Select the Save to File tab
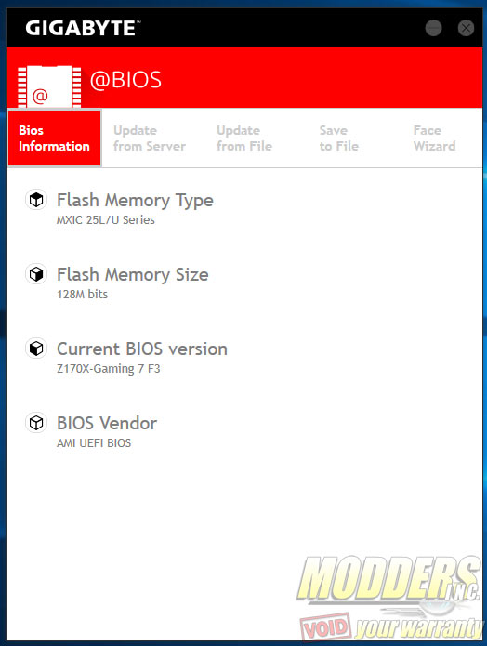 [x=339, y=138]
